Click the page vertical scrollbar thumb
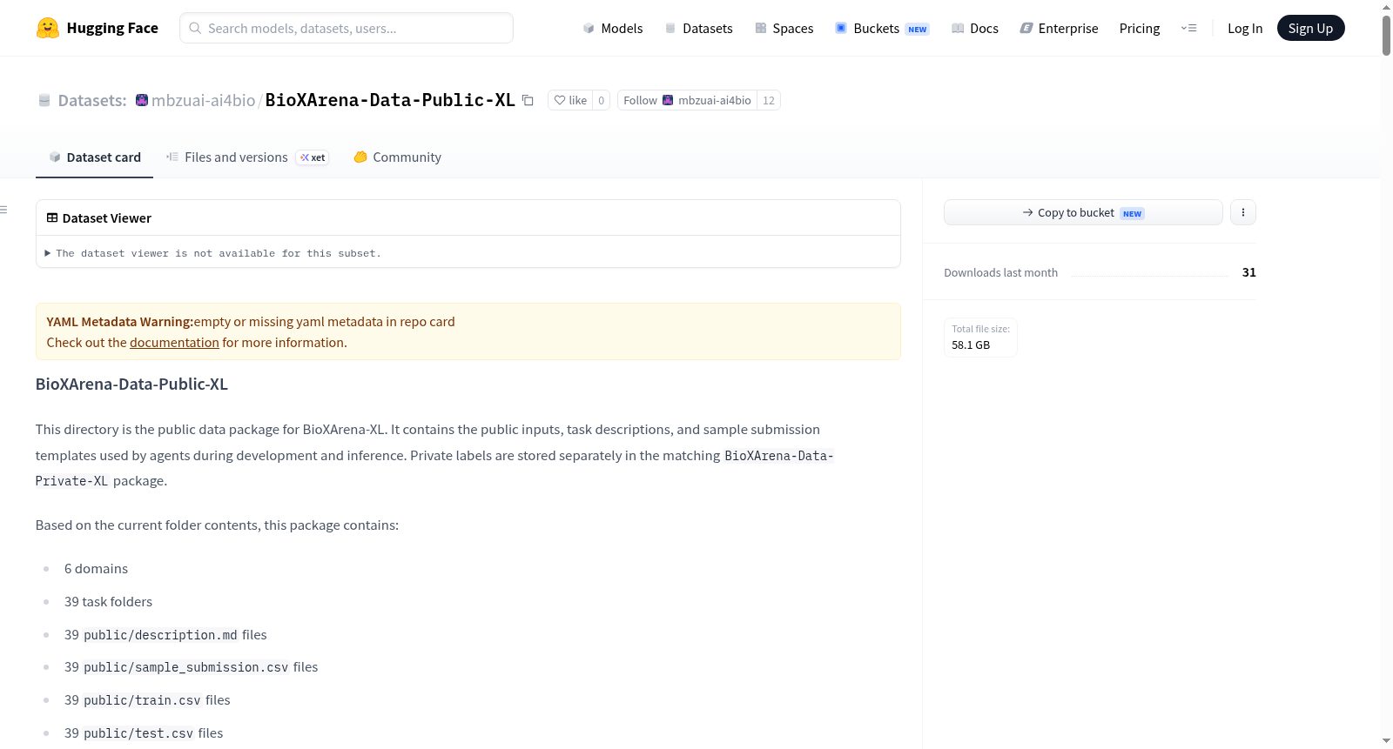 point(1386,35)
